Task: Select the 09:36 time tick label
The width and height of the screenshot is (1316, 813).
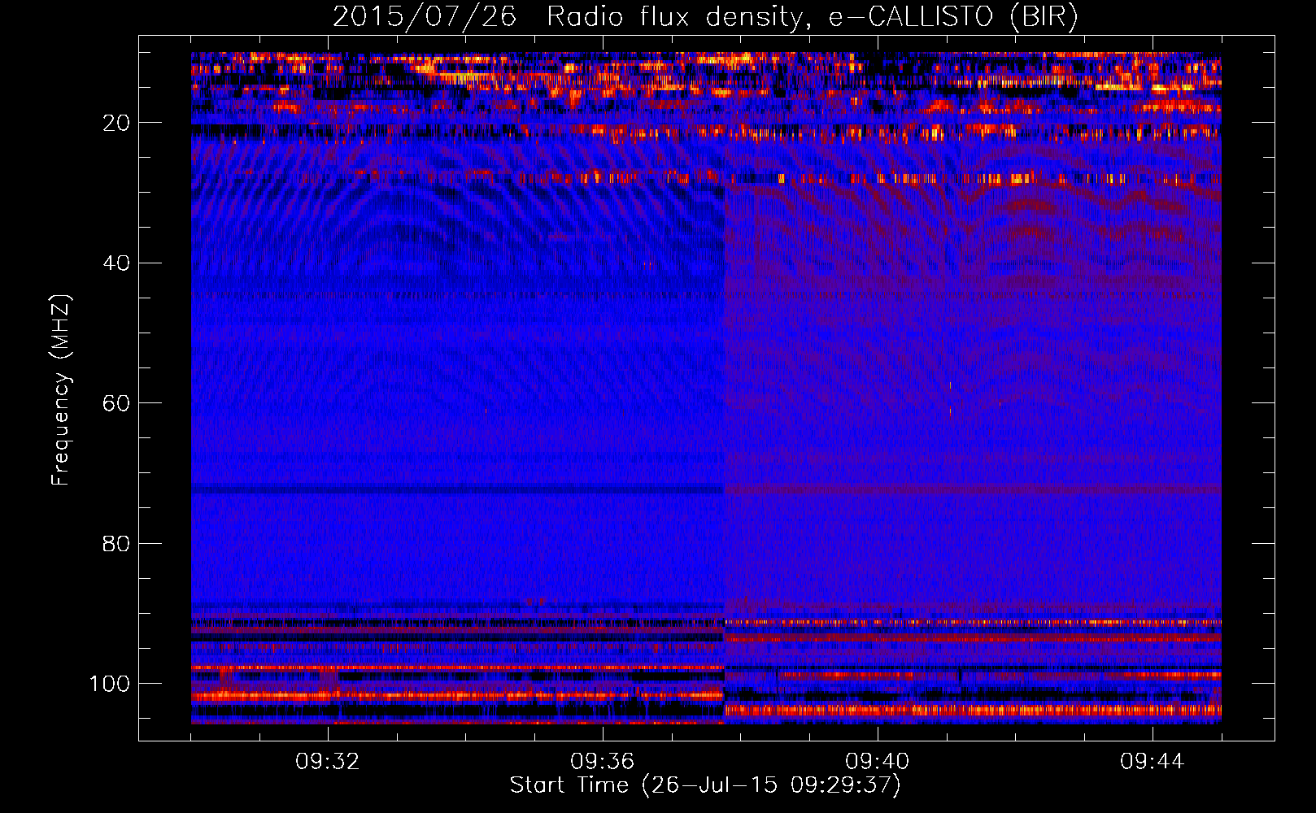Action: pos(603,762)
